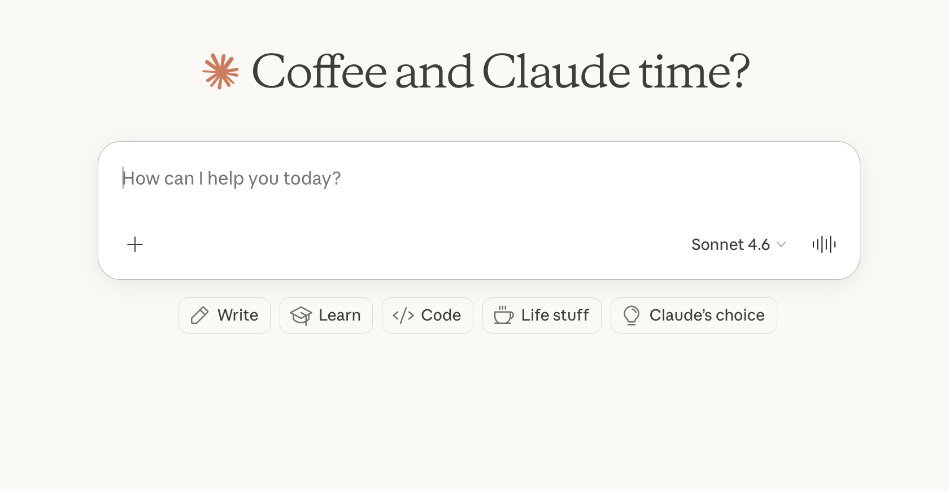Pick the Code suggestion label
Screen dimensions: 949x491
point(441,315)
